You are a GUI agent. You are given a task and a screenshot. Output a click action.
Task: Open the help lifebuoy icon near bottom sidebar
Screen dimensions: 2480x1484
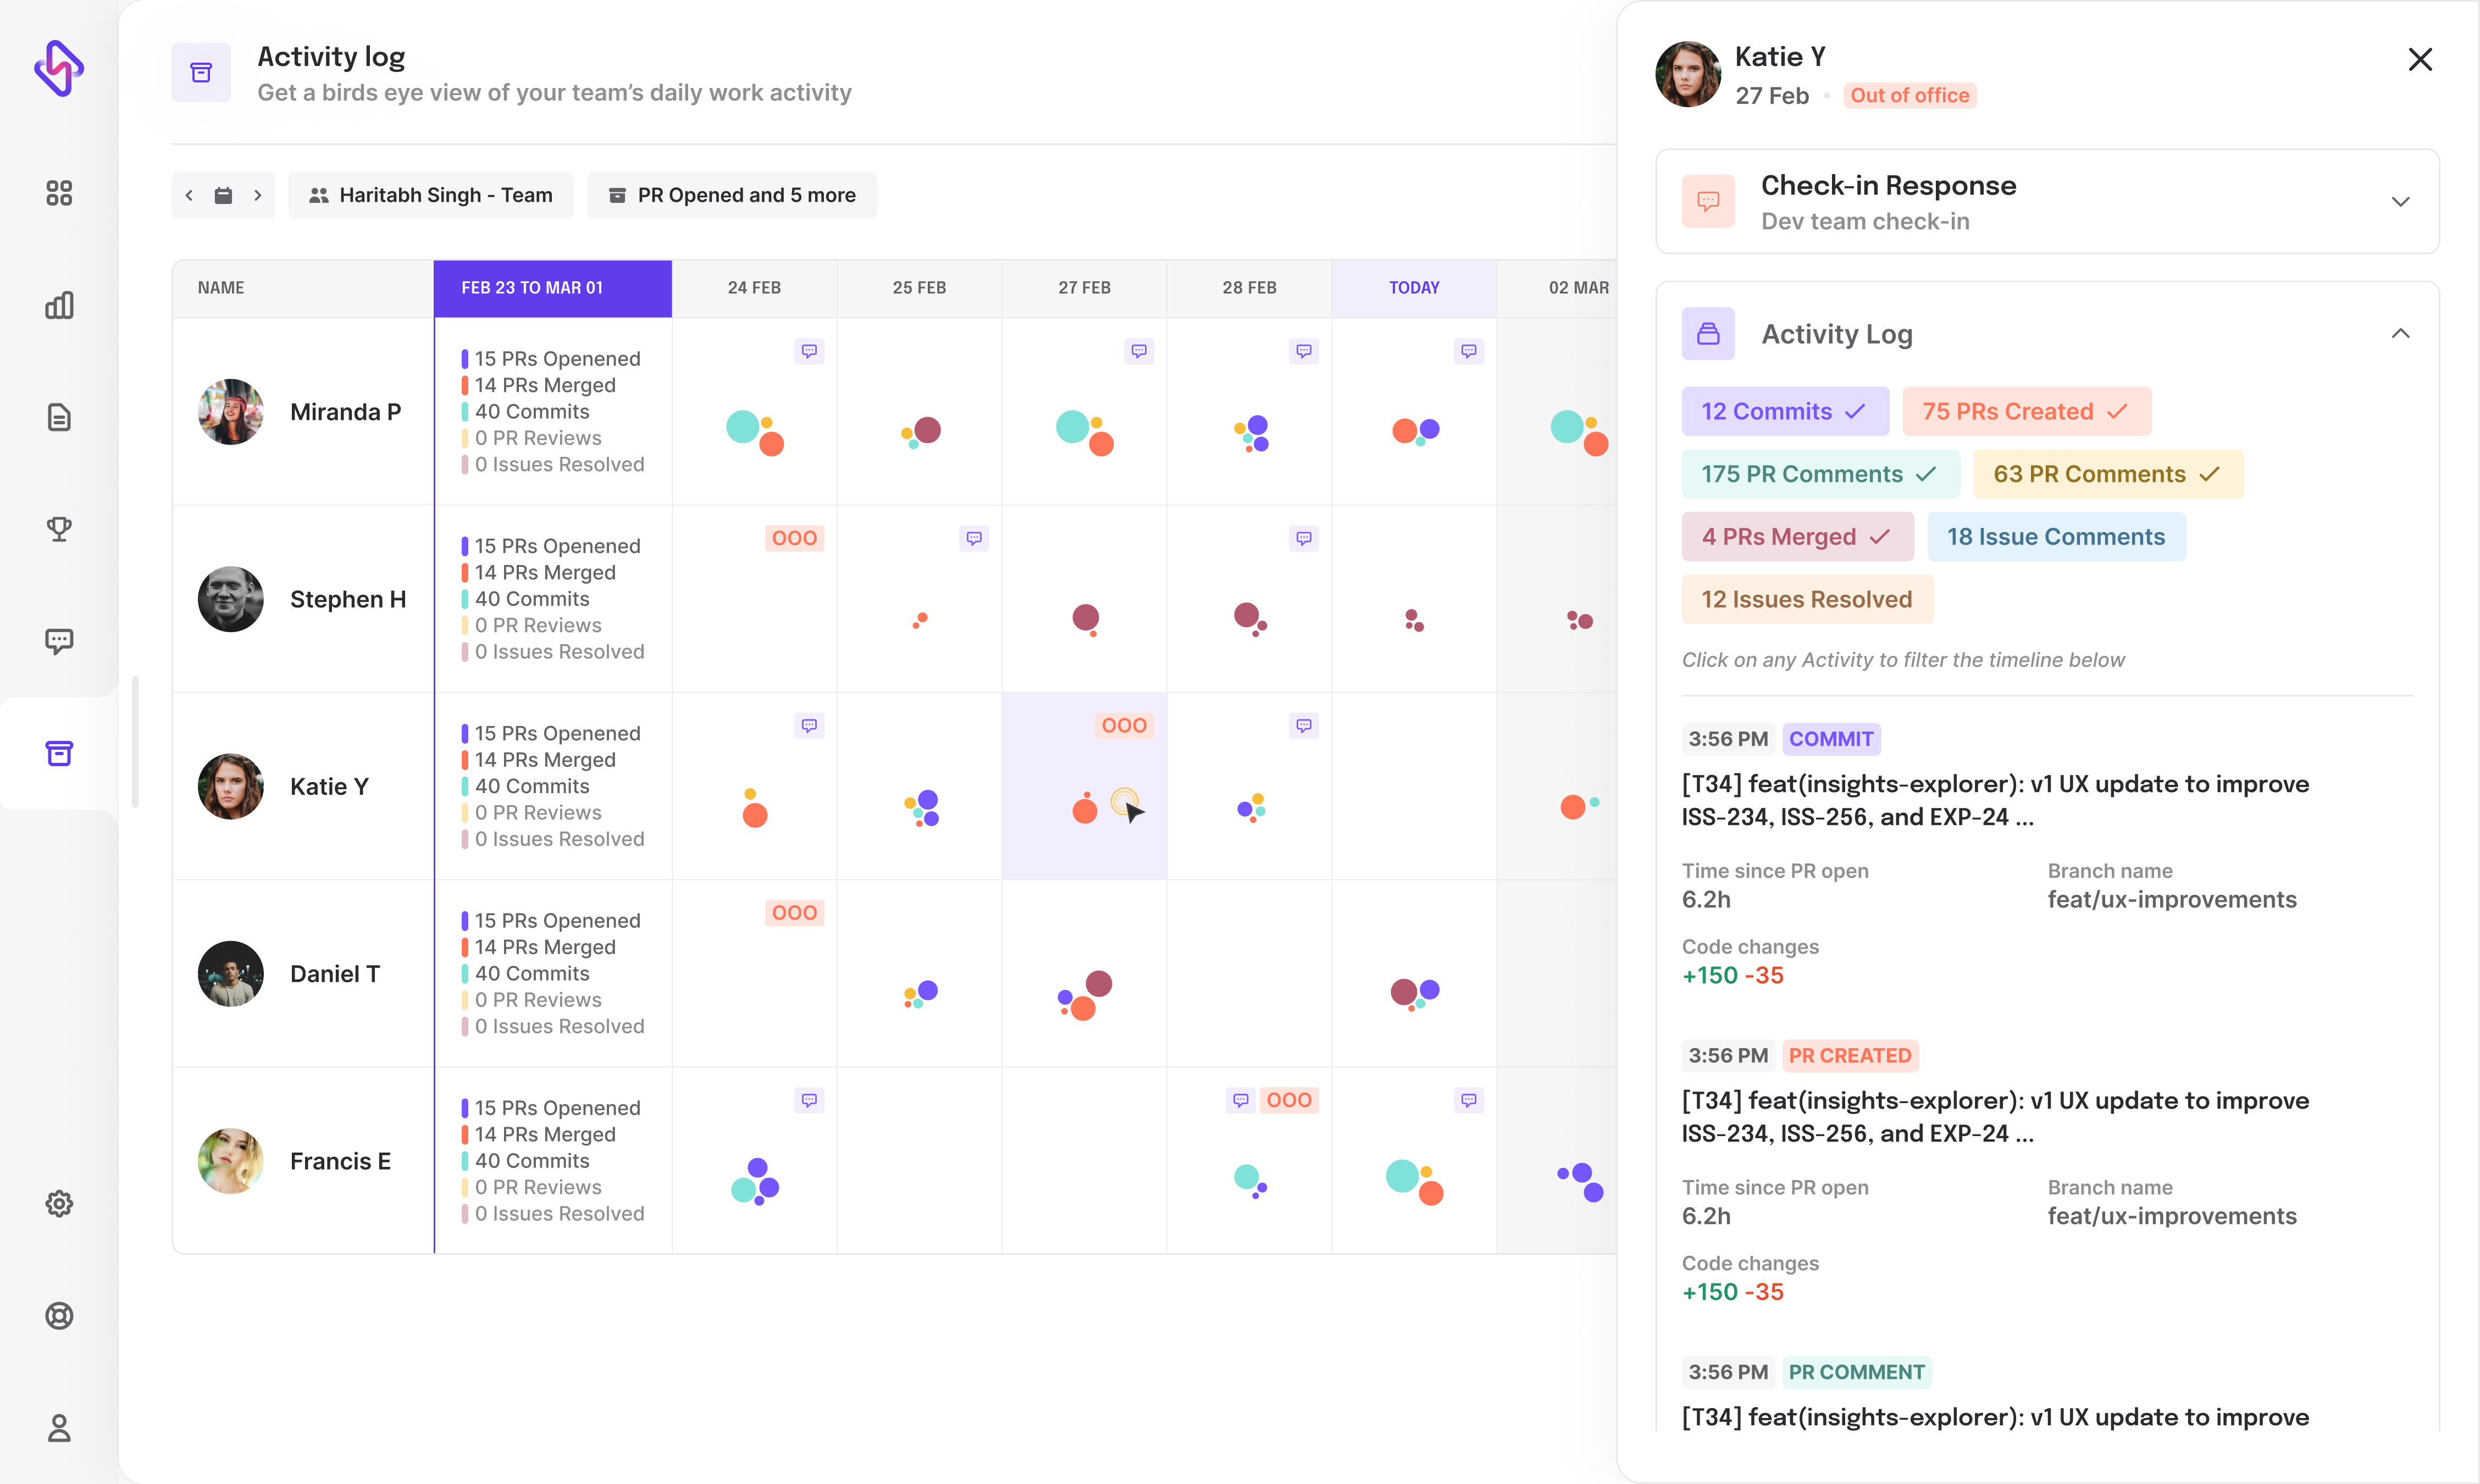pos(59,1316)
